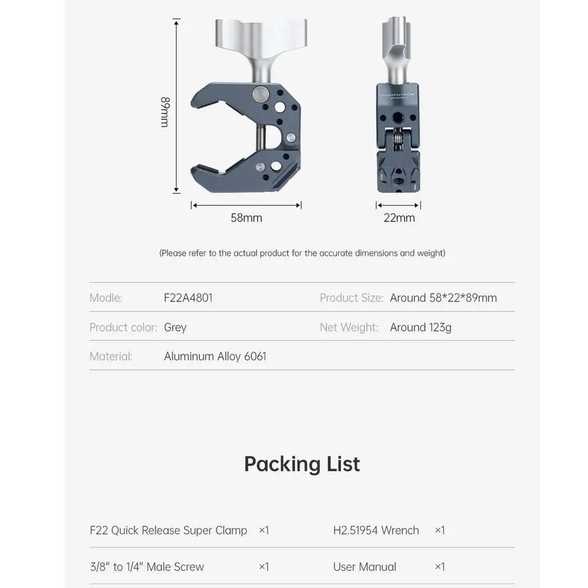Viewport: 588px width, 588px height.
Task: Click the 3/8" to 1/4" Male Screw item
Action: pos(147,567)
